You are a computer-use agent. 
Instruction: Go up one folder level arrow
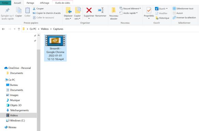pos(19,29)
